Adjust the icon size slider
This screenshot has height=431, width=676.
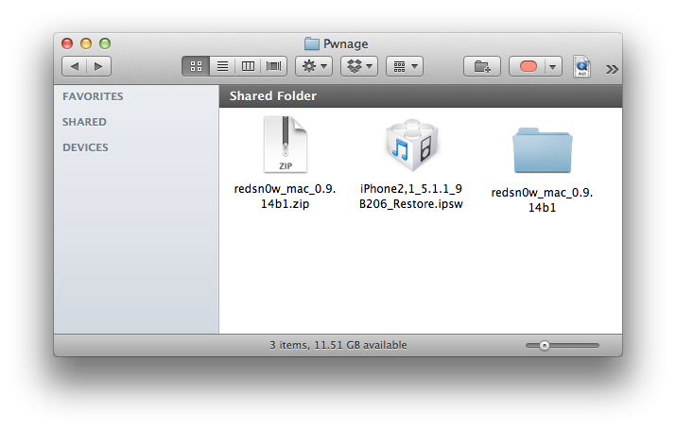[563, 345]
